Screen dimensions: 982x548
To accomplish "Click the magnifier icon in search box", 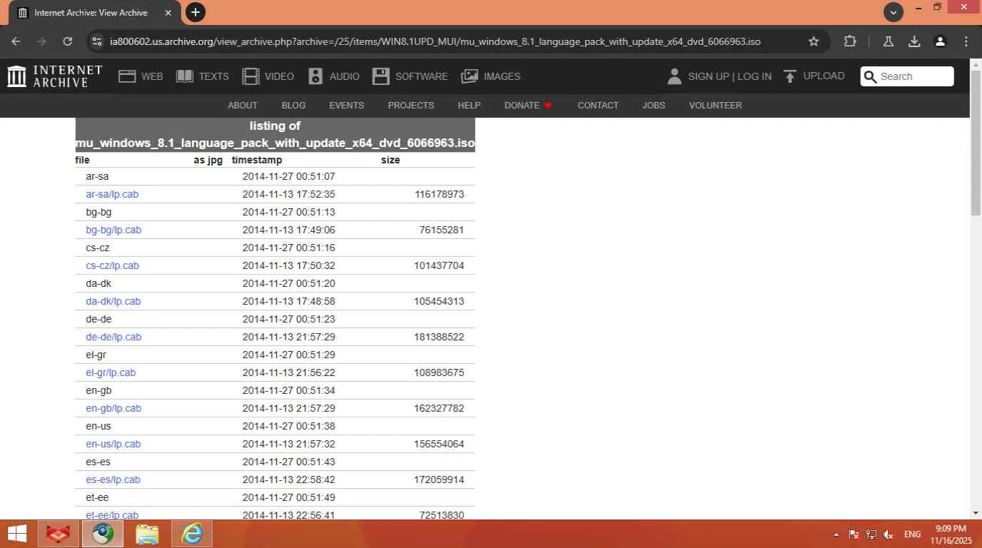I will pyautogui.click(x=870, y=76).
